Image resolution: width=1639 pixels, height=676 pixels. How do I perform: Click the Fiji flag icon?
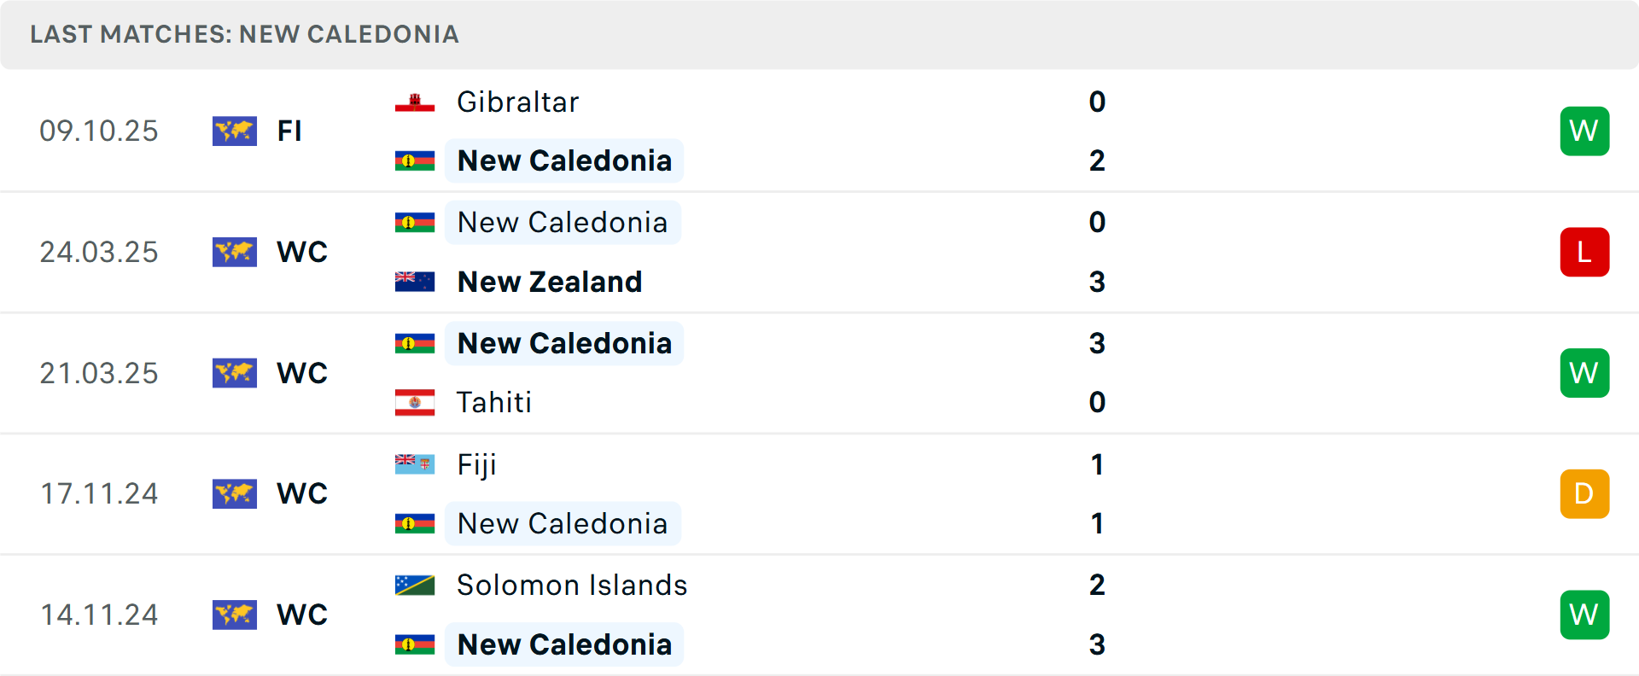tap(415, 465)
